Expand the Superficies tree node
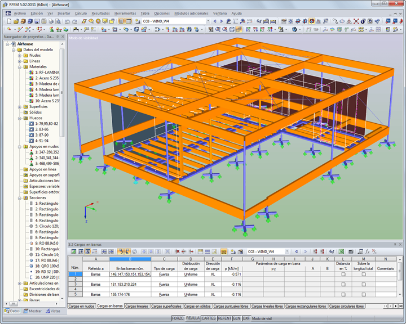 point(20,107)
